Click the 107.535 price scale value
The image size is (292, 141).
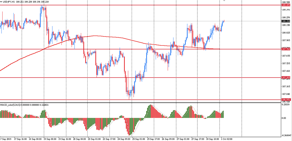286,63
